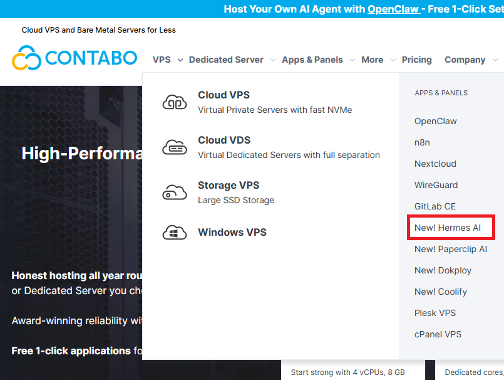504x380 pixels.
Task: Click 'Award-winning reliability' text
Action: (69, 321)
